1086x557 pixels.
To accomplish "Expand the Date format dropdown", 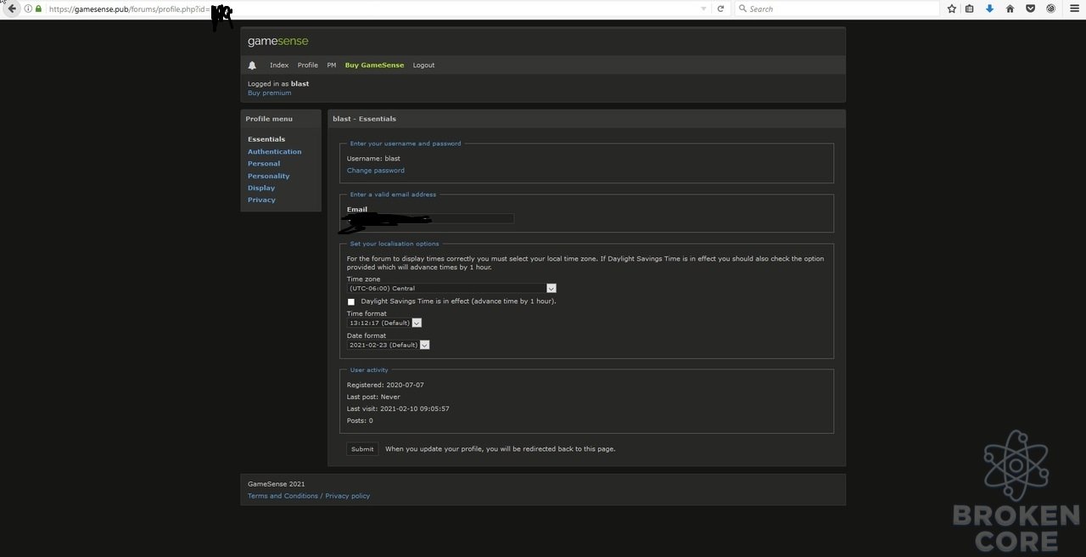I will point(388,345).
